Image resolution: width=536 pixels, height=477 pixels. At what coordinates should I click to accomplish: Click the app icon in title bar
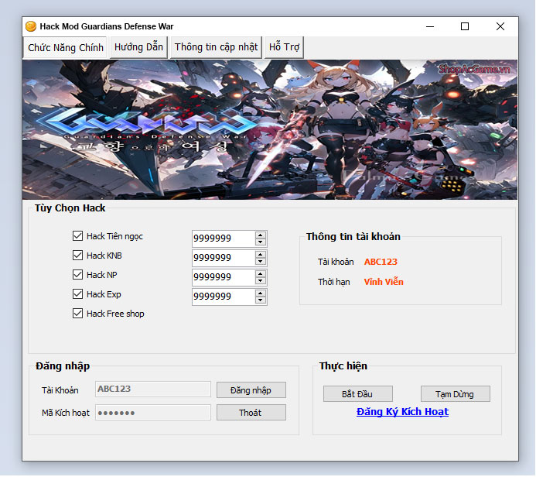31,26
